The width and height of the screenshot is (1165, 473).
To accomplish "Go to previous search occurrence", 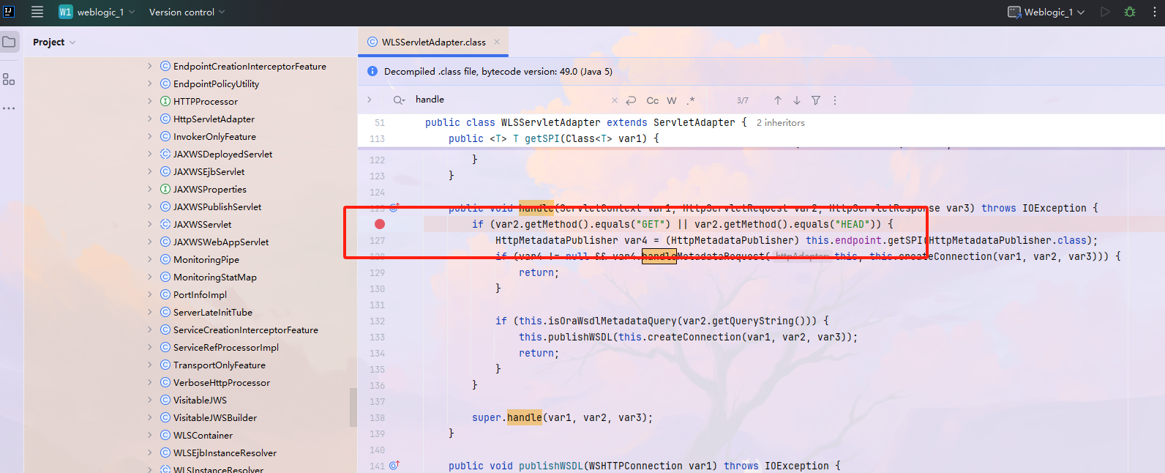I will [778, 100].
